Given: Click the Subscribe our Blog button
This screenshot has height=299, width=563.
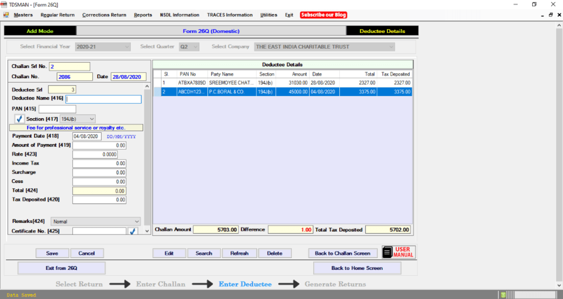Looking at the screenshot, I should point(324,15).
